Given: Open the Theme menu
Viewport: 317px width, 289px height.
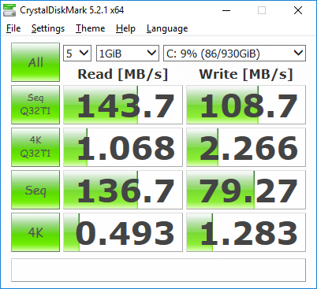Looking at the screenshot, I should pos(91,28).
